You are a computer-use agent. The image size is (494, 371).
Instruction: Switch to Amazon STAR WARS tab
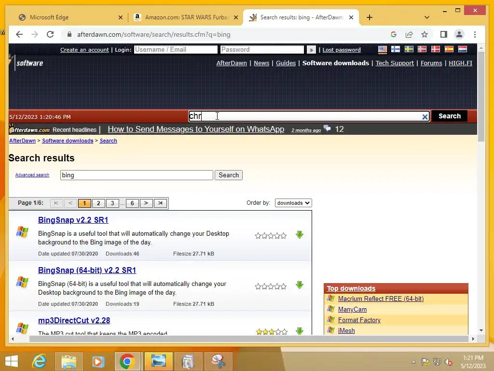tap(186, 17)
